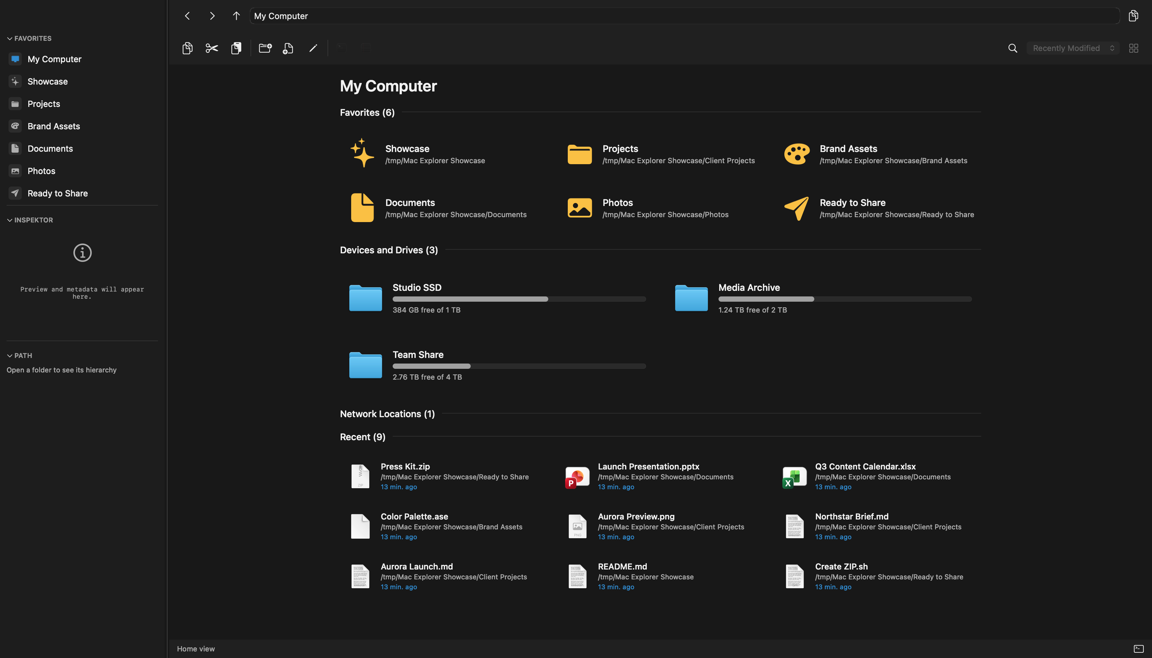
Task: Click the Color Palette.ase blank file icon
Action: click(x=360, y=526)
